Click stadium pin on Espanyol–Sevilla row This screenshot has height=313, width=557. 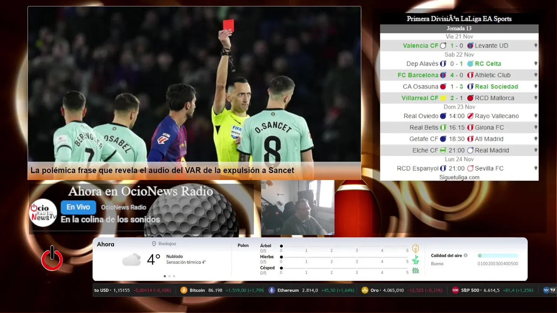point(536,168)
